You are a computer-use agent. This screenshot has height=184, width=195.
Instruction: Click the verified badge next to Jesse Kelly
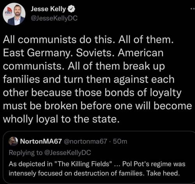[71, 9]
